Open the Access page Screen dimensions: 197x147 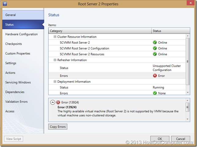click(x=23, y=111)
